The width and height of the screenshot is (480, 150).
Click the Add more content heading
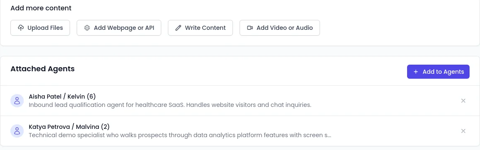click(41, 8)
